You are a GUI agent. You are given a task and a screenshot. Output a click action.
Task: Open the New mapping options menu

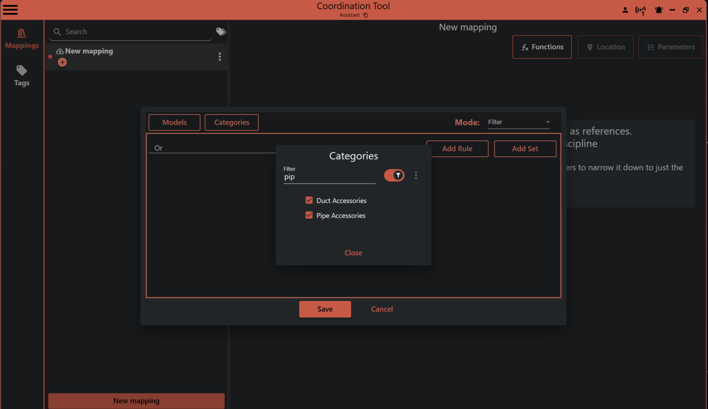pyautogui.click(x=220, y=56)
